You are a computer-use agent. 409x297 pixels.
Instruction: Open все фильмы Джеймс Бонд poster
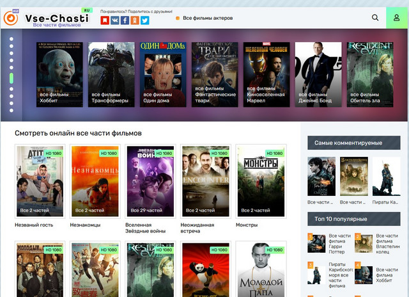318,75
